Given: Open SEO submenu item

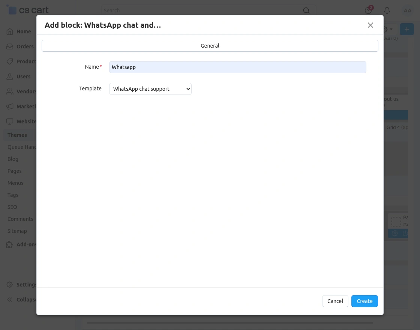Looking at the screenshot, I should (x=12, y=207).
